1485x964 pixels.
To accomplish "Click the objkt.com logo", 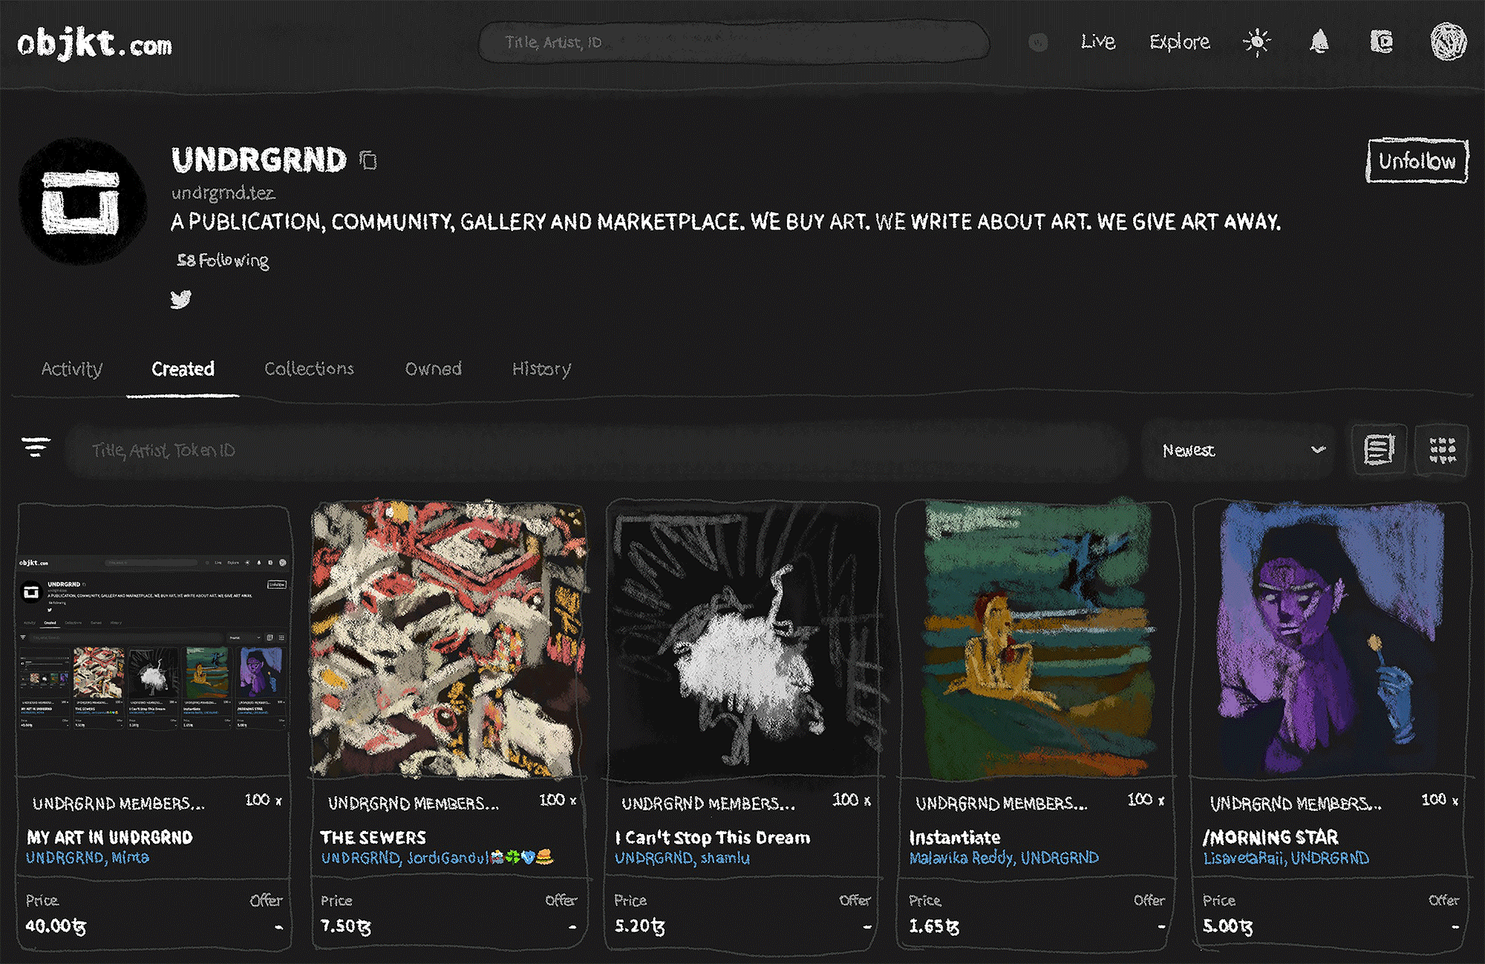I will pyautogui.click(x=95, y=44).
